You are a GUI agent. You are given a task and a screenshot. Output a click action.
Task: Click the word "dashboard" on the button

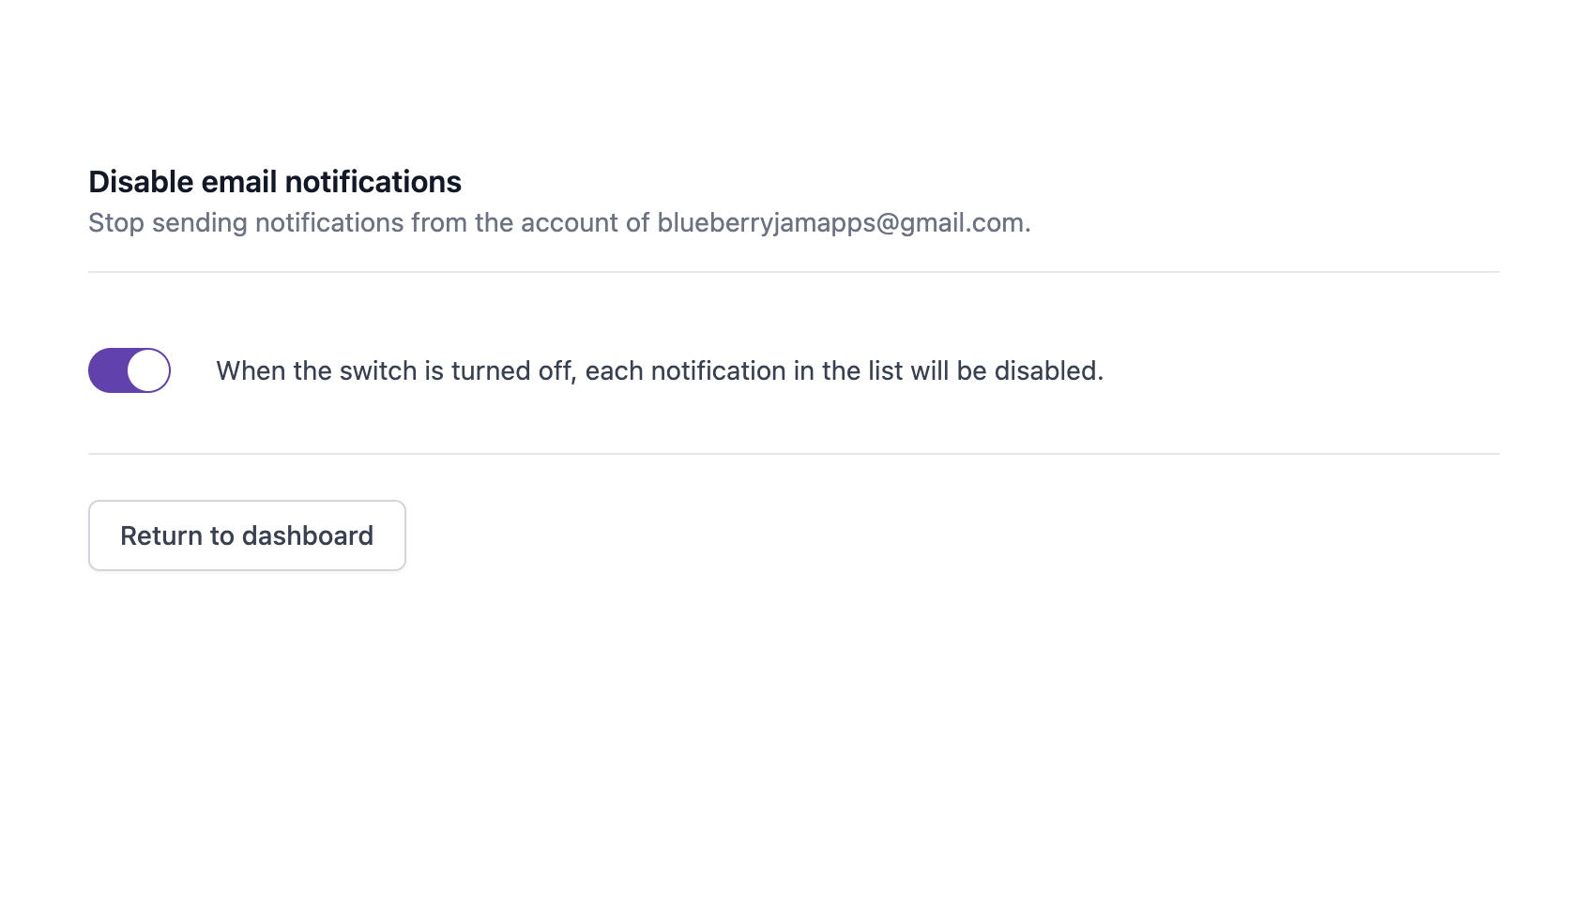[307, 535]
